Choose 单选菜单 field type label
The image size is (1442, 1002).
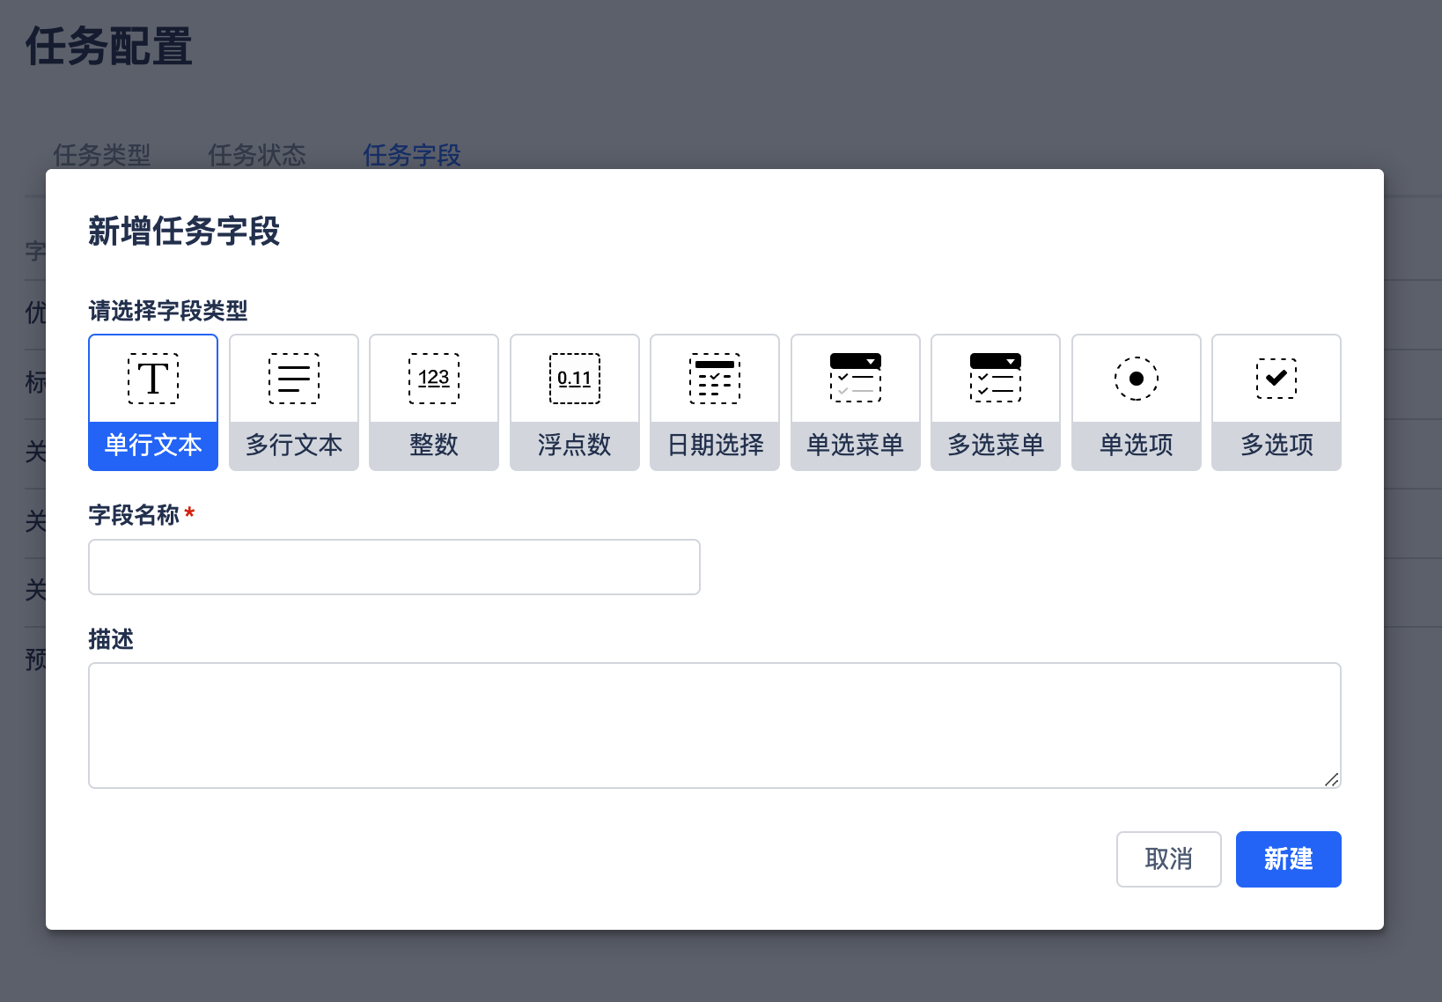click(x=856, y=445)
